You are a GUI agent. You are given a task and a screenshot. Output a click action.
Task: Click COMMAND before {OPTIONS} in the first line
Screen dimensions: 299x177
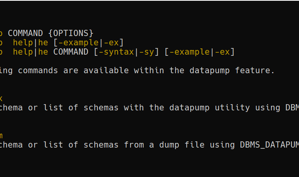[26, 33]
